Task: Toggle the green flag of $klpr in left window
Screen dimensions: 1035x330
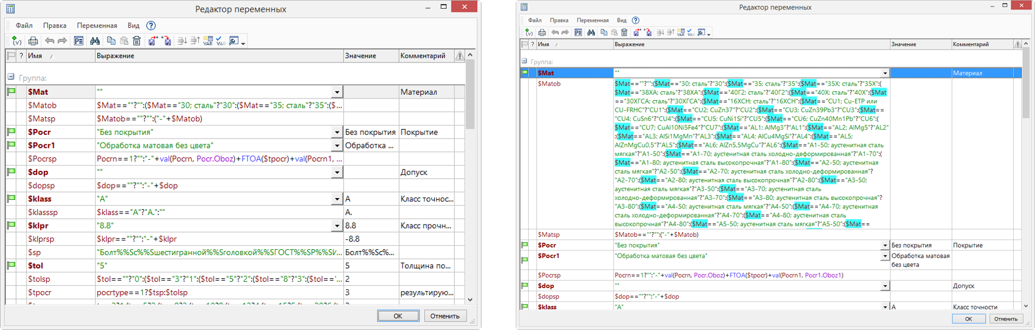Action: point(11,225)
